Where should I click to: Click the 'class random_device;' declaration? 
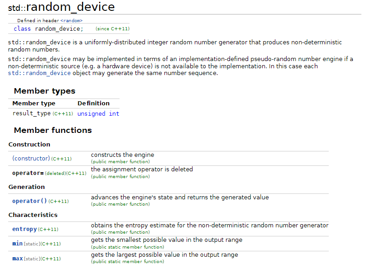(48, 28)
